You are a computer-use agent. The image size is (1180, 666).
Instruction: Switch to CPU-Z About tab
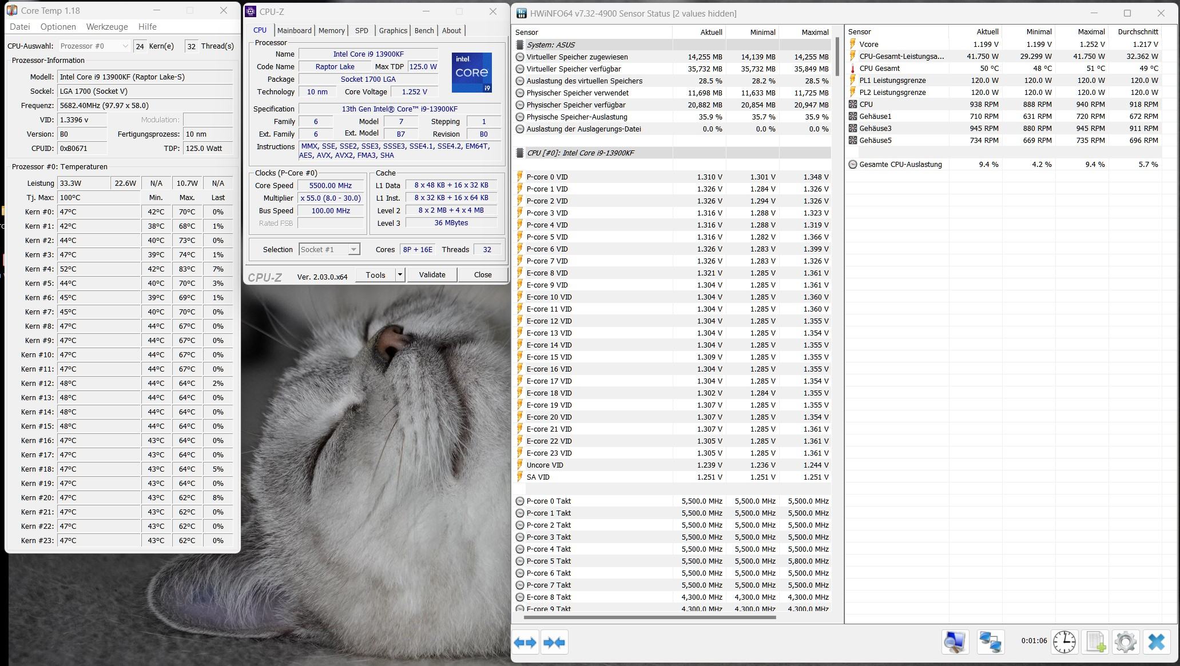(451, 31)
